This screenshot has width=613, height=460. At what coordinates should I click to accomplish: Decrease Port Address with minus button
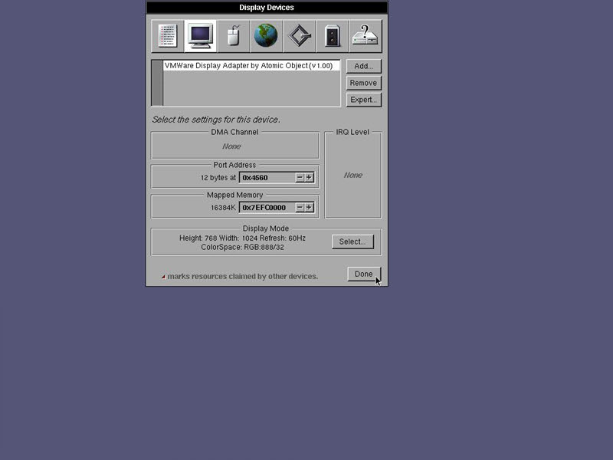[x=300, y=178]
